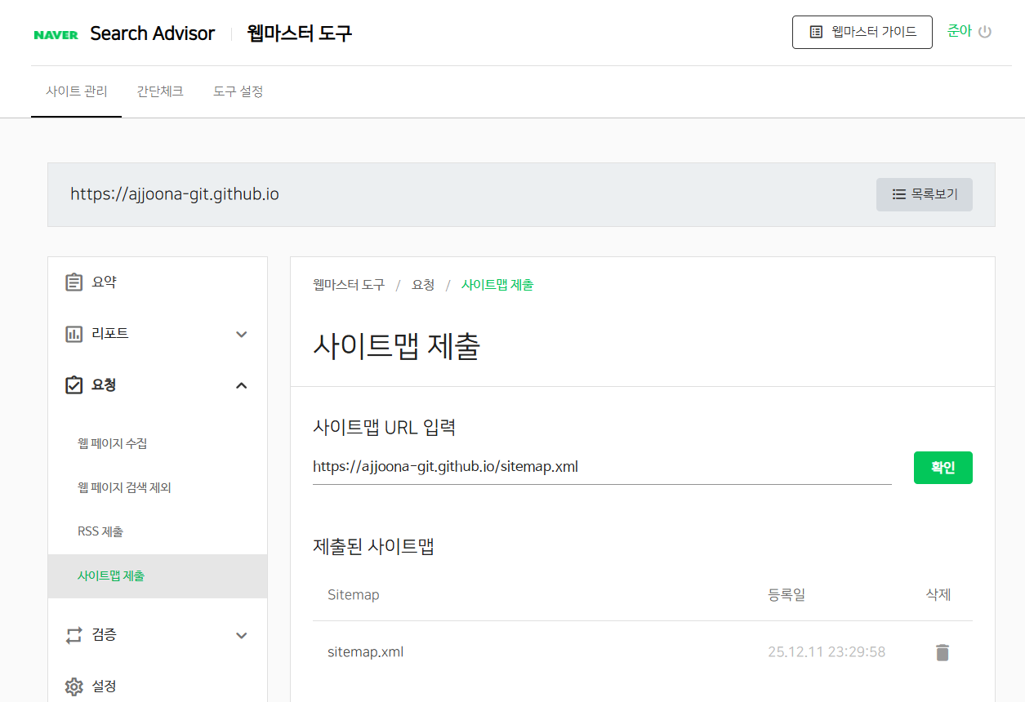The width and height of the screenshot is (1025, 702).
Task: Open the 도구 설정 tab
Action: pyautogui.click(x=238, y=91)
